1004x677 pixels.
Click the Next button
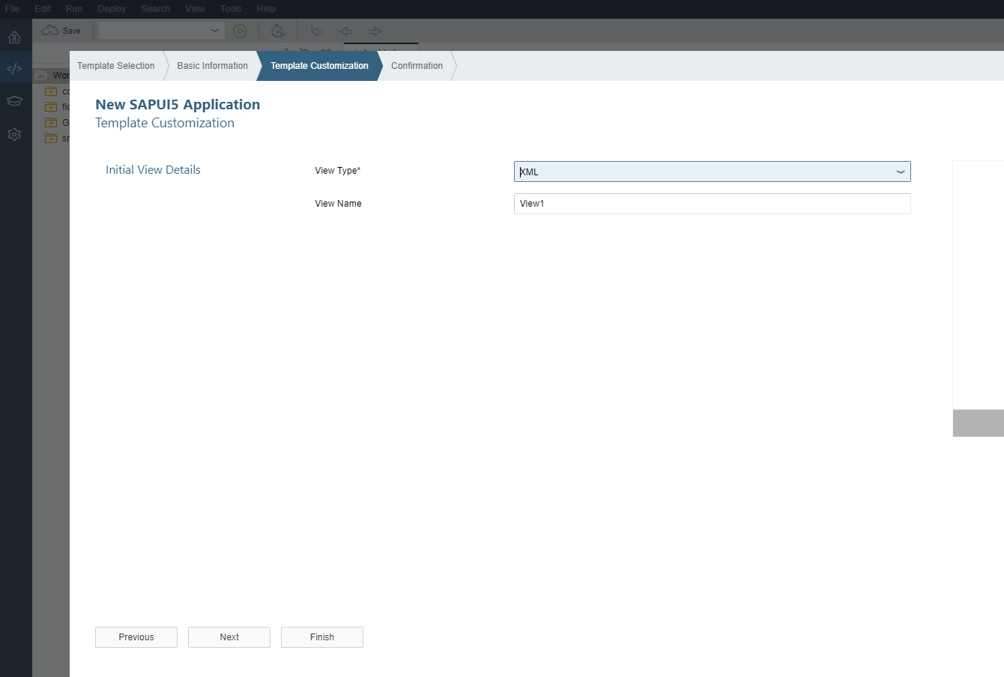pyautogui.click(x=229, y=637)
